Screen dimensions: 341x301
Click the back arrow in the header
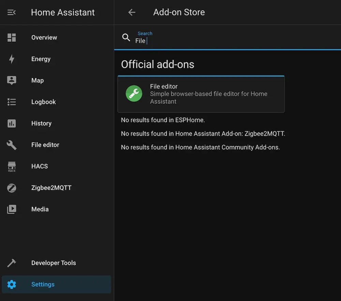(x=132, y=12)
